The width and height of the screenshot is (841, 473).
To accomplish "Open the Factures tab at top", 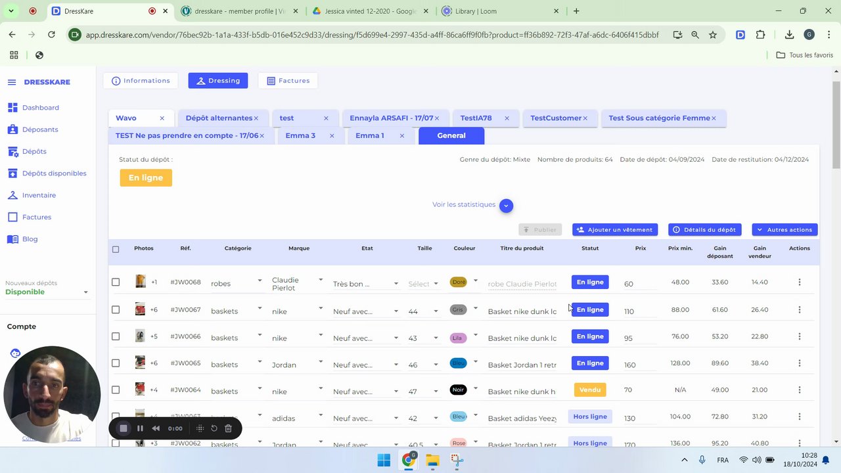I will tap(288, 81).
